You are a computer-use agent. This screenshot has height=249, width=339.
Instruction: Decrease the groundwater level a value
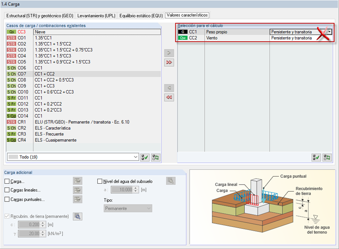136,191
